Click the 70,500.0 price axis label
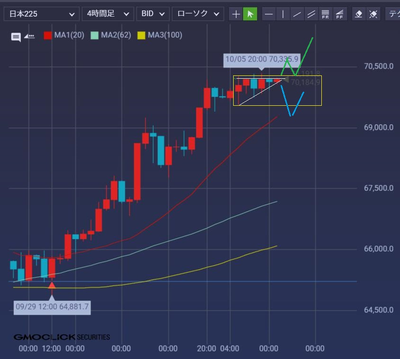The image size is (400, 359). [x=379, y=66]
